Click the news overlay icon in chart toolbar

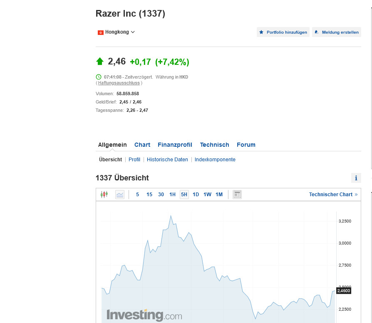[x=237, y=195]
